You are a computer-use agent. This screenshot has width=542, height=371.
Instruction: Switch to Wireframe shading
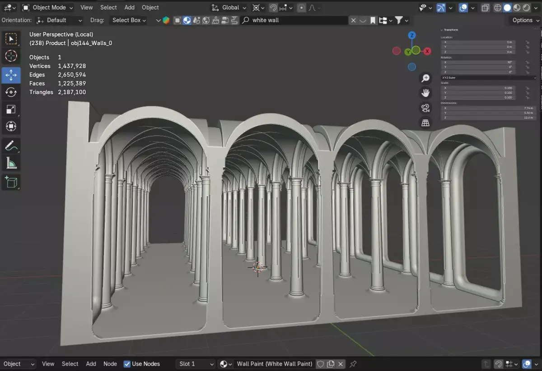coord(498,8)
